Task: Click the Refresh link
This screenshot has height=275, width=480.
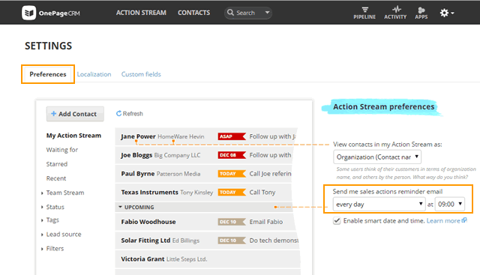Action: [130, 113]
